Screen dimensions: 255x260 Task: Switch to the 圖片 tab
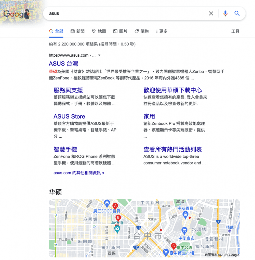[x=120, y=31]
